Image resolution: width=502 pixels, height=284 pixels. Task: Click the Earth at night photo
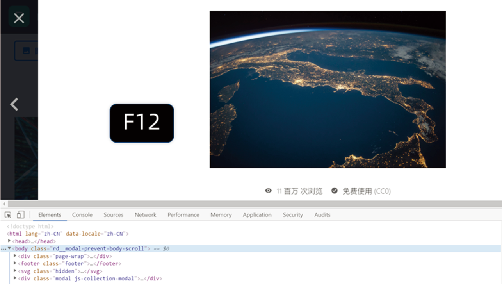[x=328, y=89]
